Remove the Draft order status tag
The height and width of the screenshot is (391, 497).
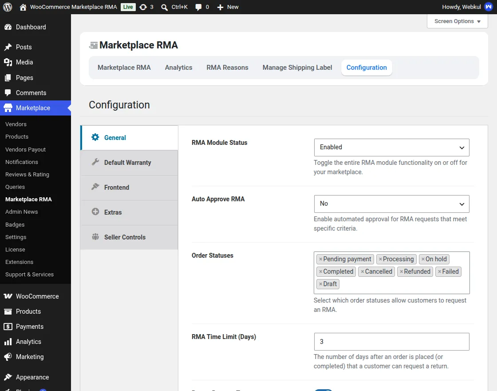pyautogui.click(x=320, y=284)
